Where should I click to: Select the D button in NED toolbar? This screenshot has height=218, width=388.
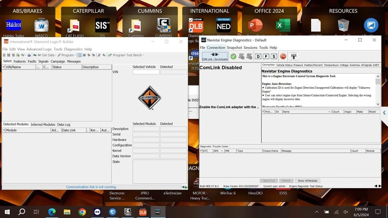point(258,57)
